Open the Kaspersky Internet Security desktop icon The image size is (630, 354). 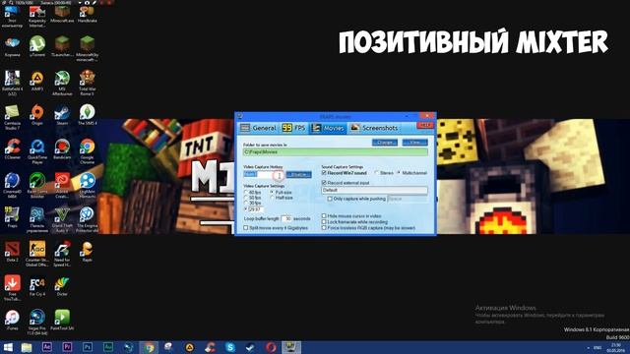coord(37,17)
